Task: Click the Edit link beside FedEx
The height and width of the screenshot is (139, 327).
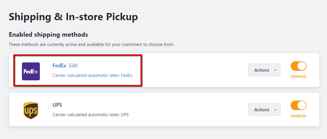Action: point(73,66)
